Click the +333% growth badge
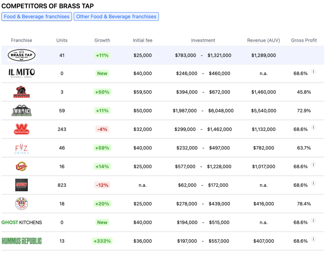The width and height of the screenshot is (326, 255). [102, 241]
